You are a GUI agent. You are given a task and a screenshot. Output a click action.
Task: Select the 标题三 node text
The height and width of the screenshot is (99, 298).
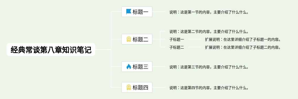(x=140, y=67)
